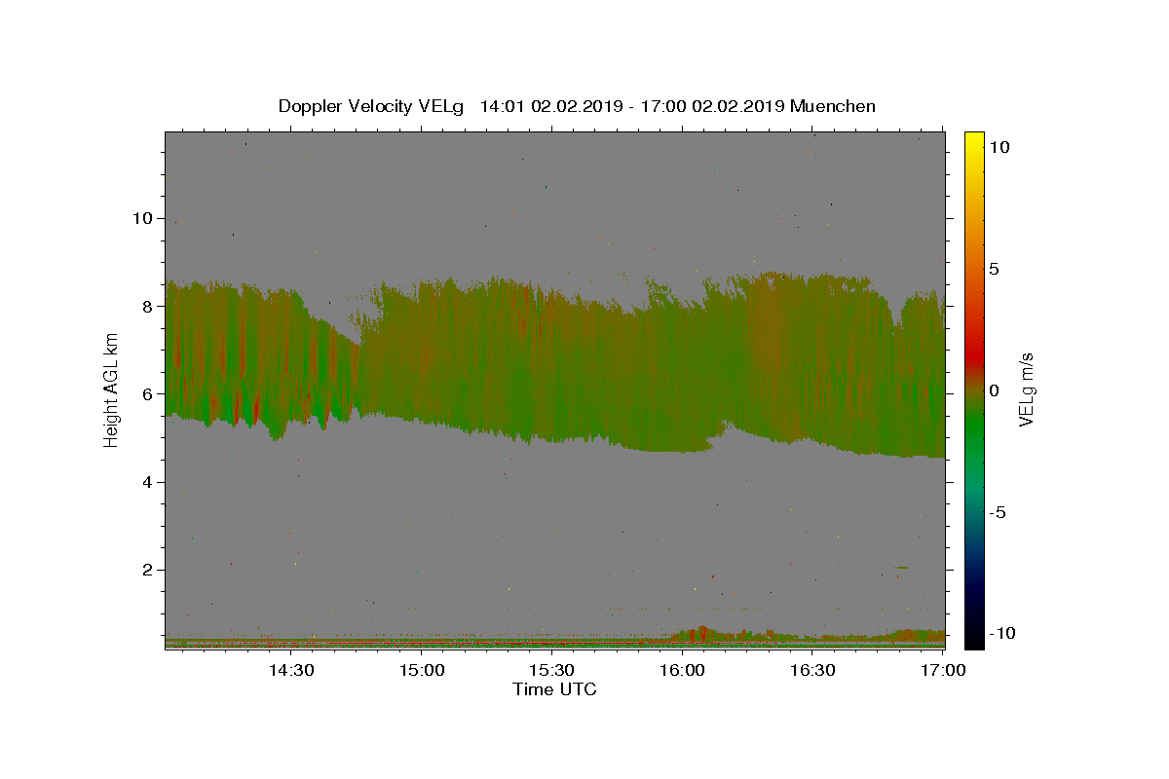The image size is (1169, 779).
Task: Click the colorbar tick label 10
Action: tap(999, 147)
